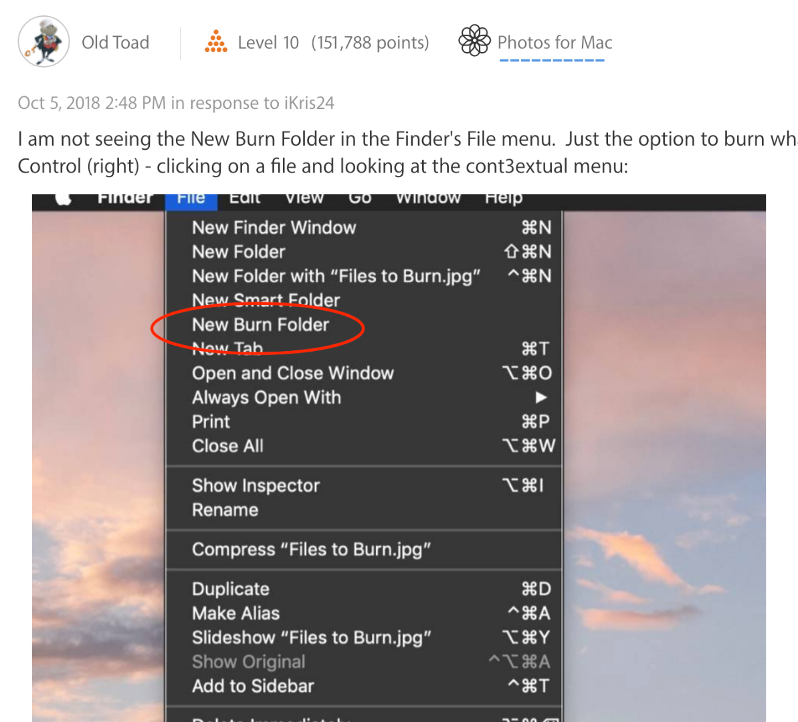Viewport: 798px width, 722px height.
Task: Open the Photos for Mac link
Action: [x=555, y=43]
